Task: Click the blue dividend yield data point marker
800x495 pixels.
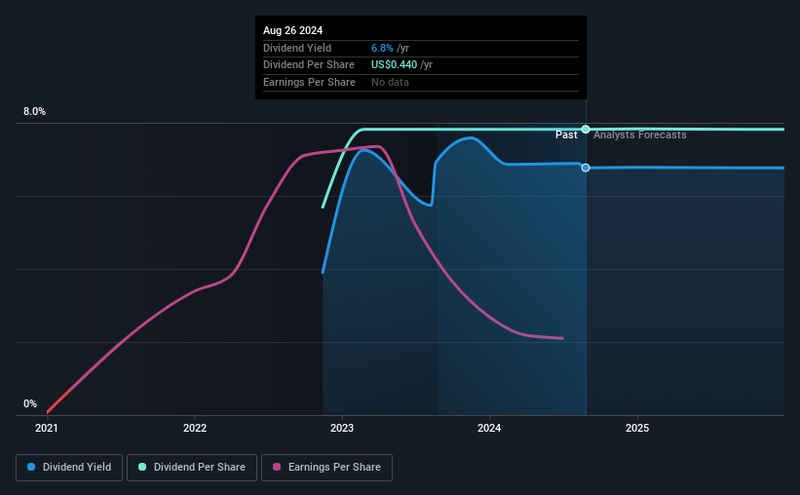Action: (586, 168)
